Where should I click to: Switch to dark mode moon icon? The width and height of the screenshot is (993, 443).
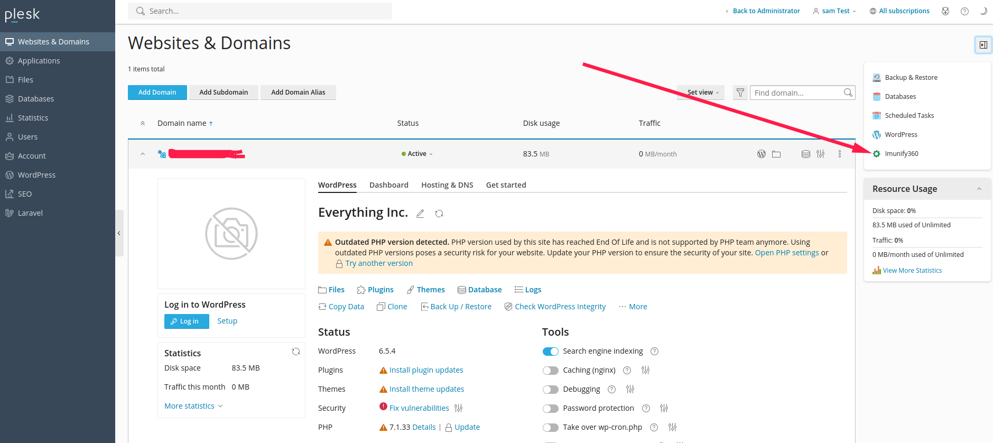(x=983, y=11)
